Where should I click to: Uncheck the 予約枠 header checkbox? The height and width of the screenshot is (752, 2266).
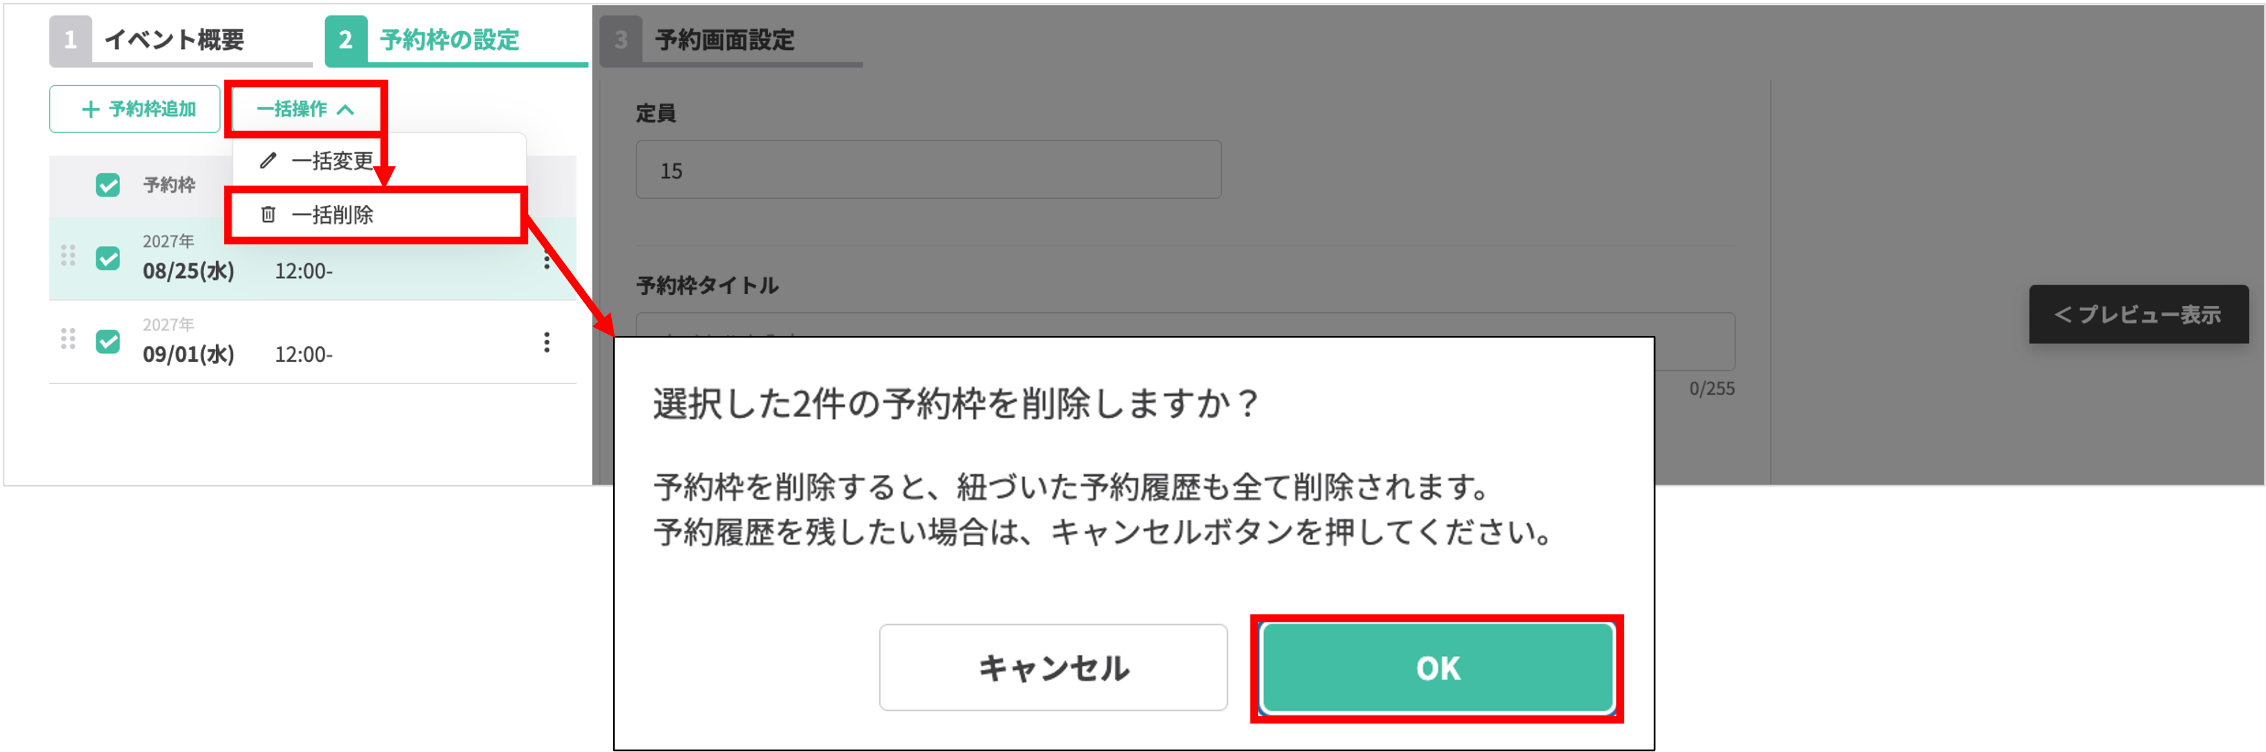tap(108, 184)
